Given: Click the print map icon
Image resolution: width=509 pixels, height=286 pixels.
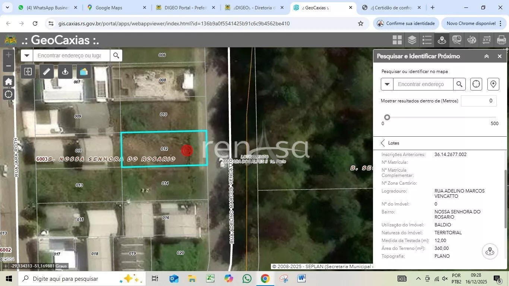Looking at the screenshot, I should coord(502,40).
